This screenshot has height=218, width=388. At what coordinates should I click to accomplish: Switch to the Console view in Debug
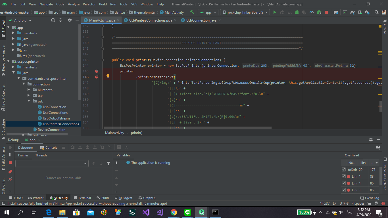coord(51,148)
